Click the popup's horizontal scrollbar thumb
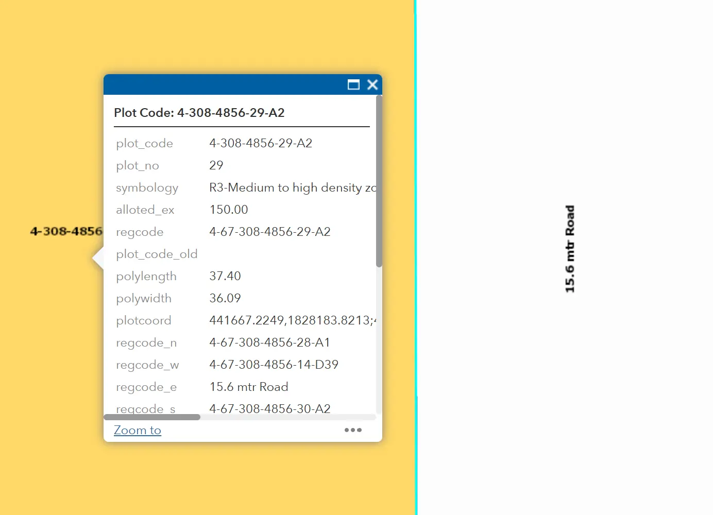713x515 pixels. (152, 417)
